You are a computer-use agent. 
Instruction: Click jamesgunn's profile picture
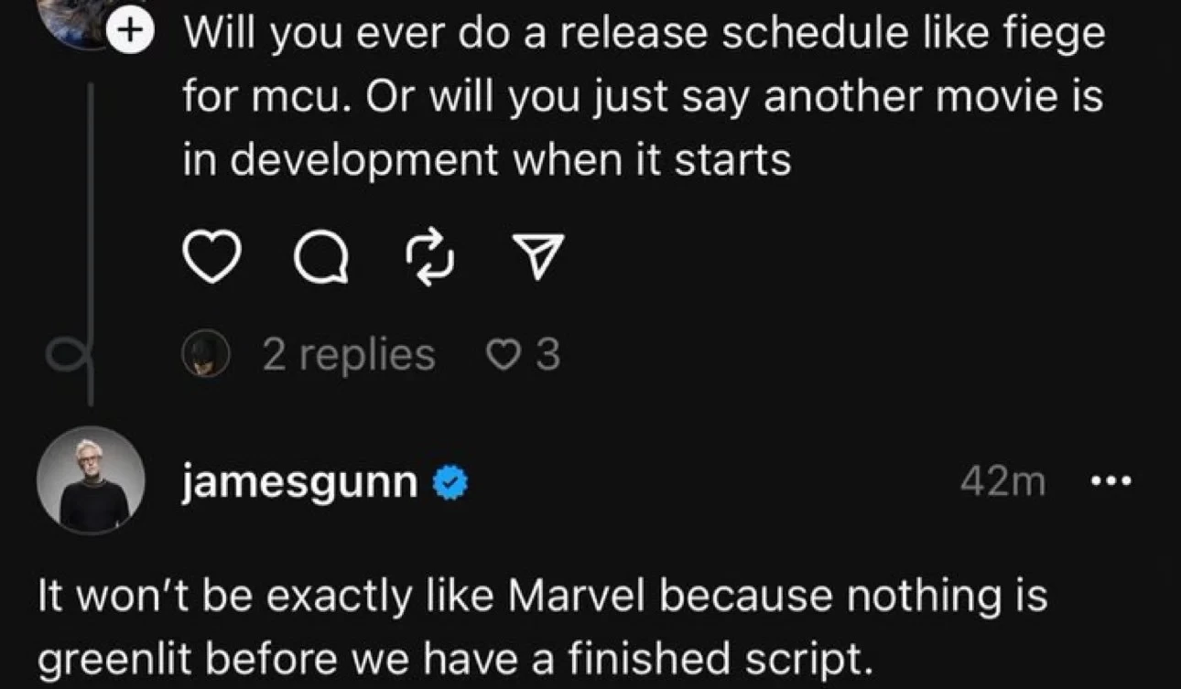[x=90, y=480]
